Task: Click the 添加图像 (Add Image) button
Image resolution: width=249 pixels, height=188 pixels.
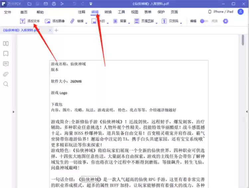Action: tap(55, 21)
